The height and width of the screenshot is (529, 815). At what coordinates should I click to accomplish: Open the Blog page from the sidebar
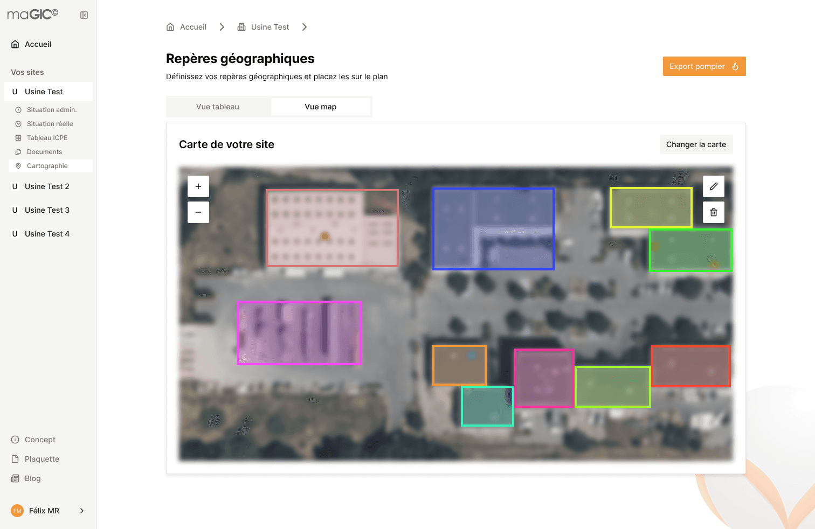coord(32,478)
